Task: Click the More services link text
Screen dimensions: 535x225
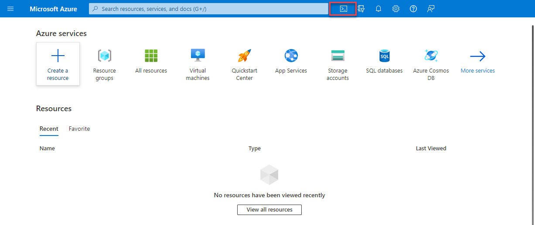Action: click(478, 71)
